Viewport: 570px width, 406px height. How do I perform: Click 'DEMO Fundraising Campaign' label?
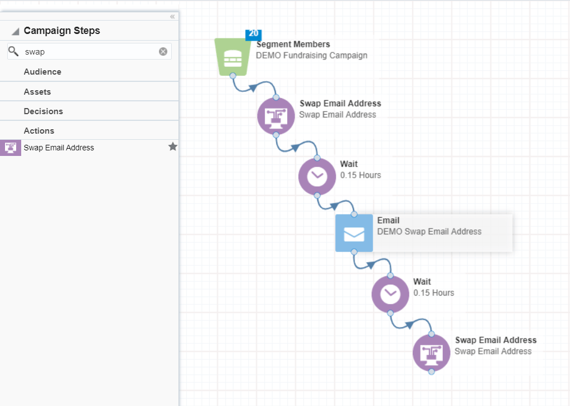312,56
